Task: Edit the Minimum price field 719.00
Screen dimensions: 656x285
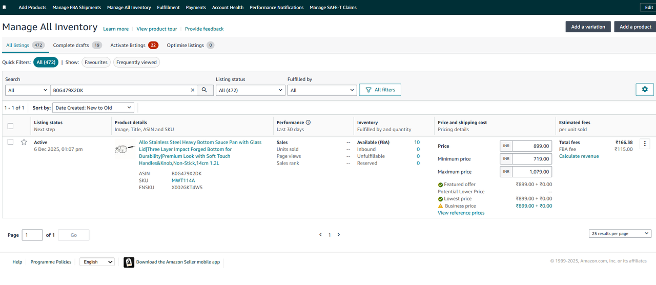Action: pyautogui.click(x=532, y=159)
